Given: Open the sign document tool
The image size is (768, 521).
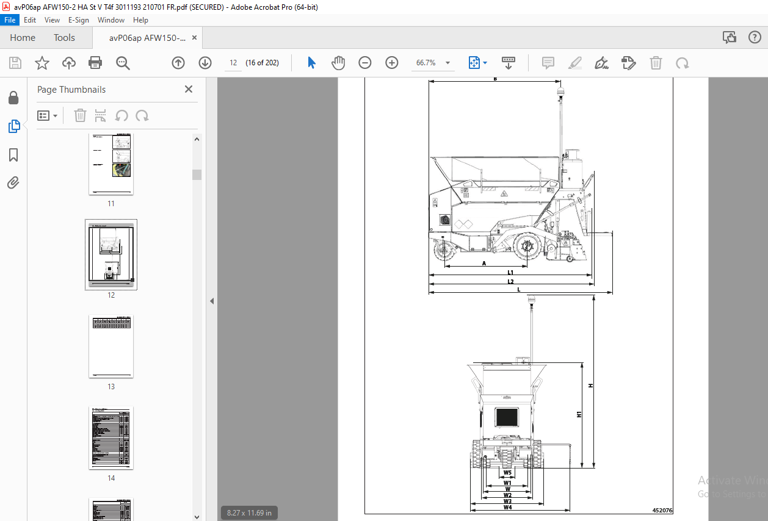Looking at the screenshot, I should coord(602,63).
